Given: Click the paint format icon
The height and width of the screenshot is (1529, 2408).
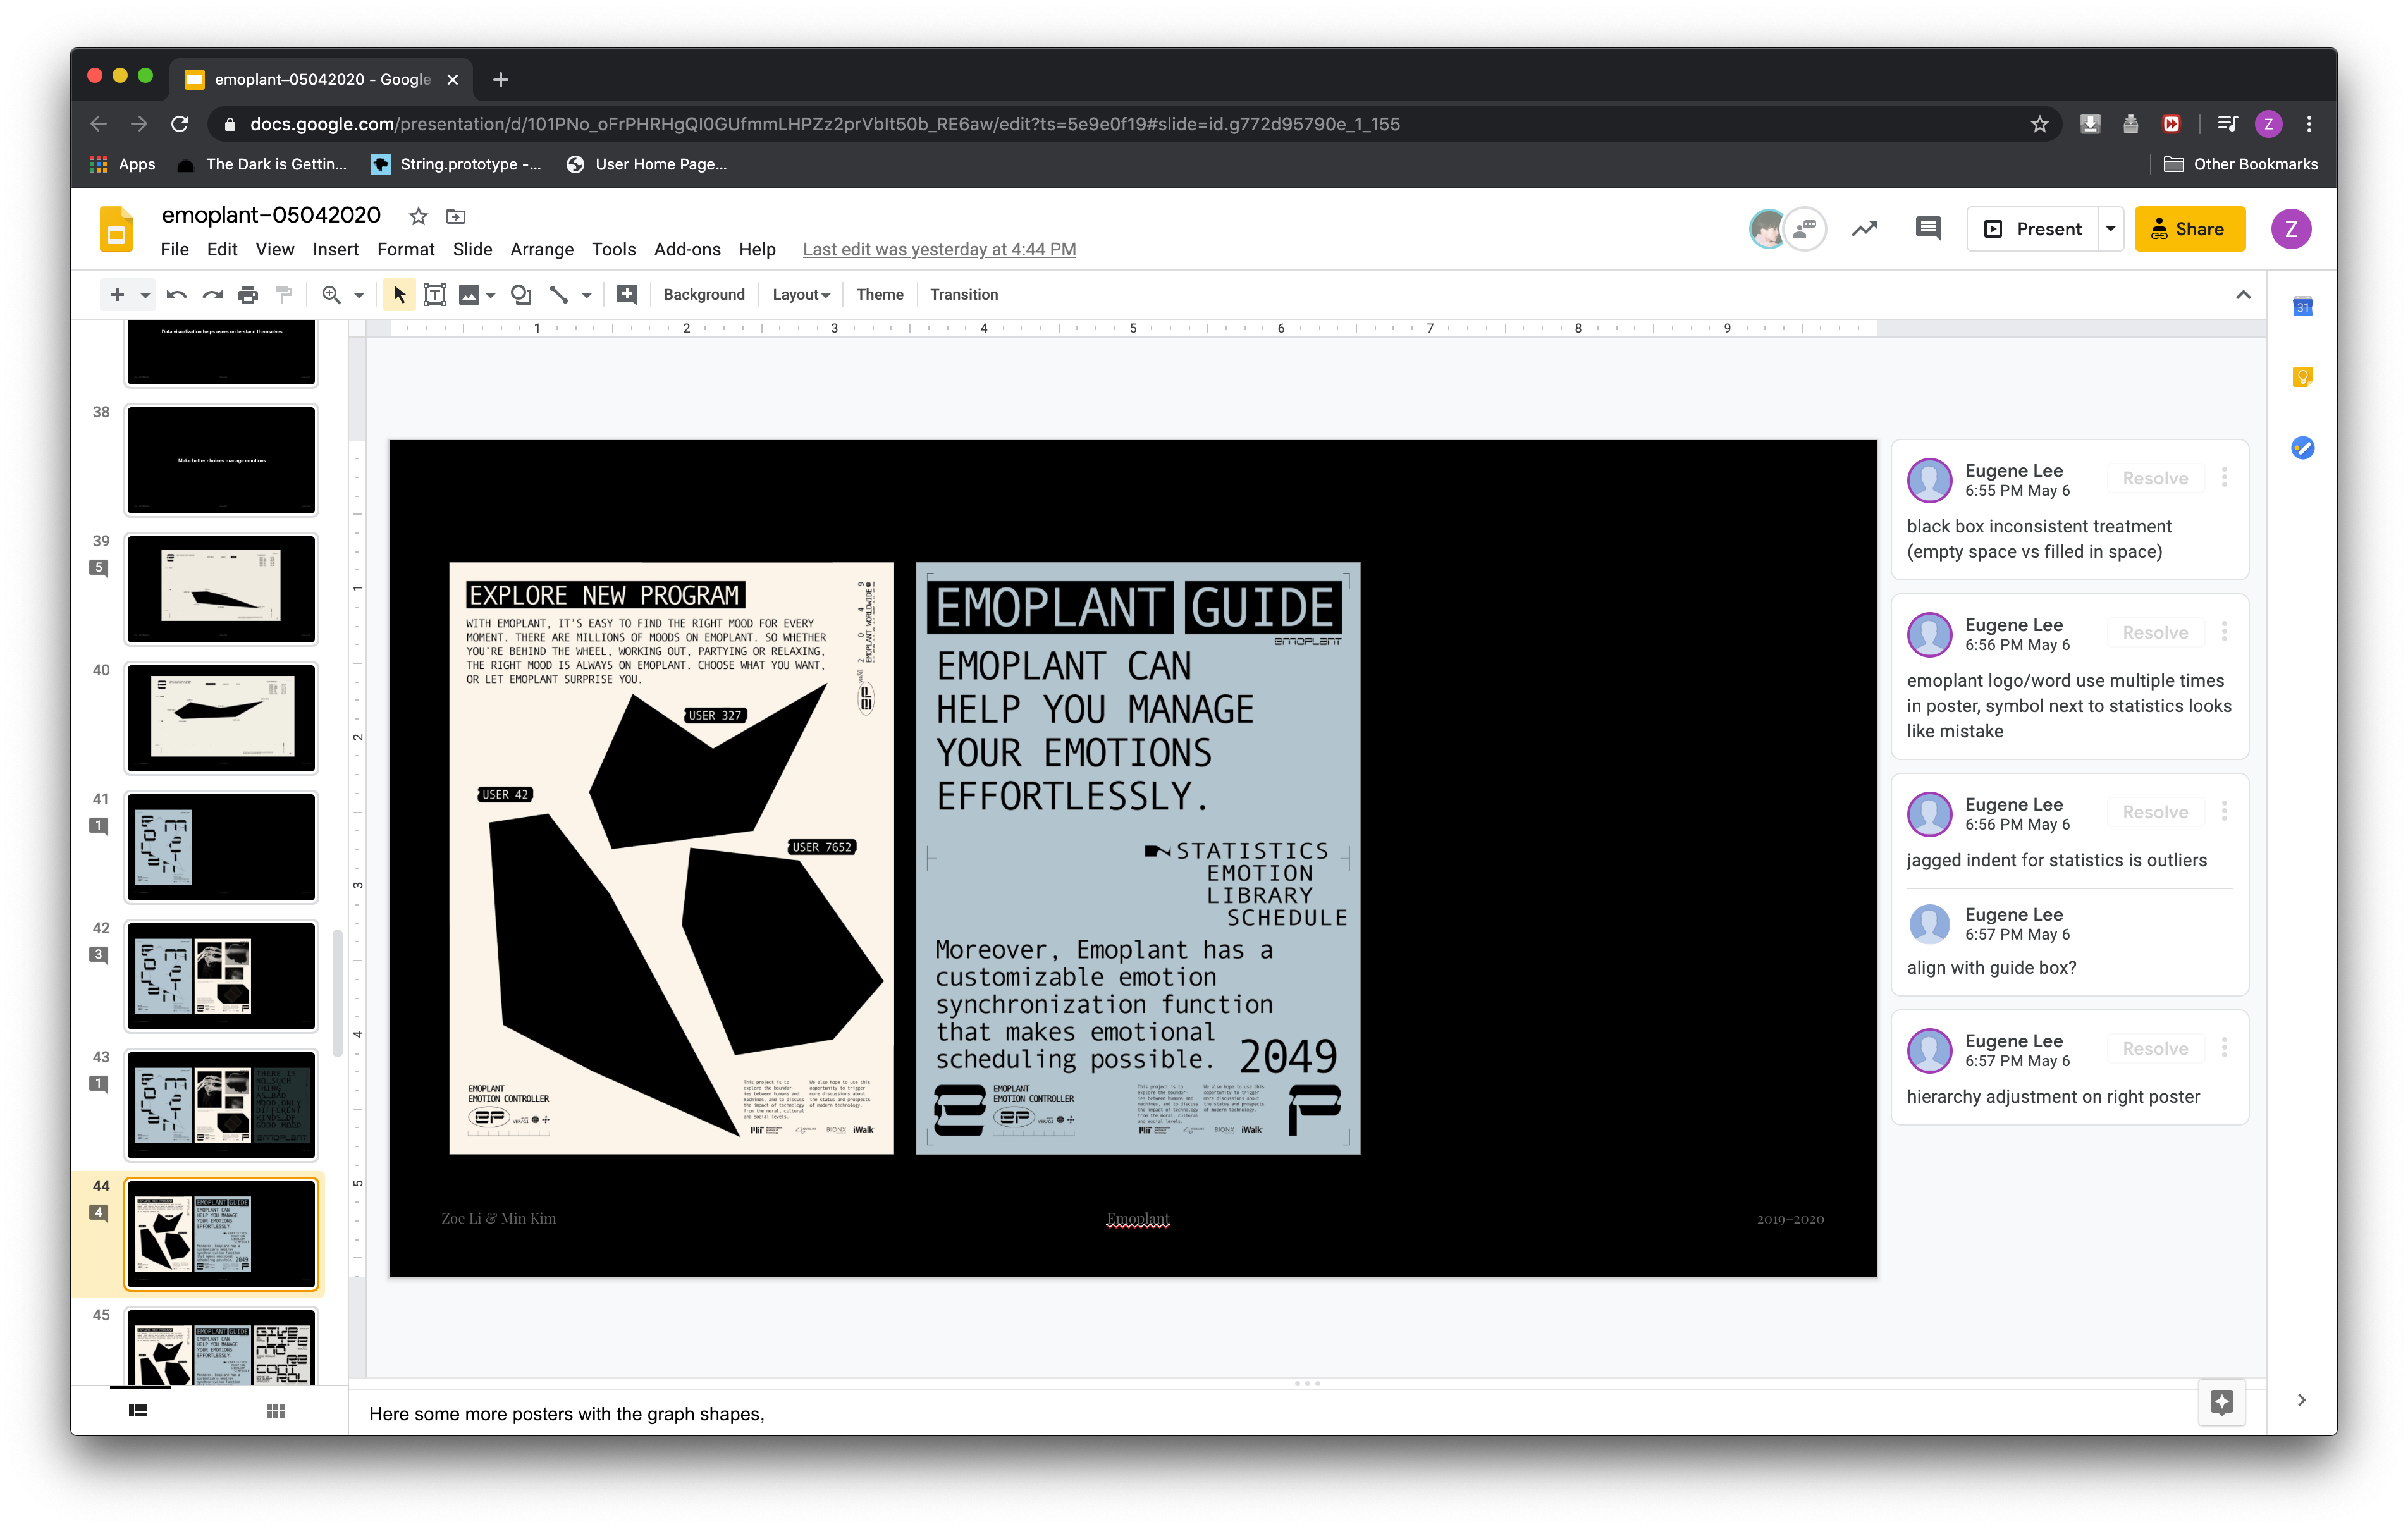Looking at the screenshot, I should (x=284, y=294).
